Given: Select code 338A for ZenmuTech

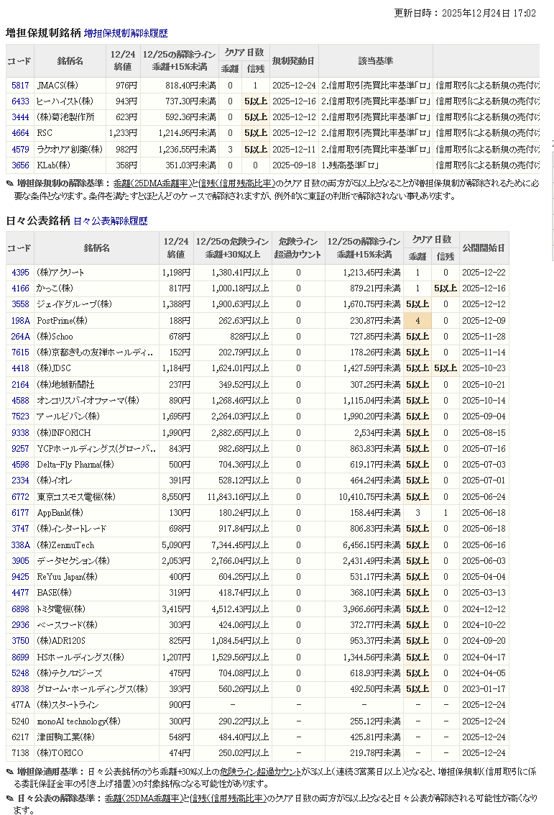Looking at the screenshot, I should pyautogui.click(x=20, y=545).
